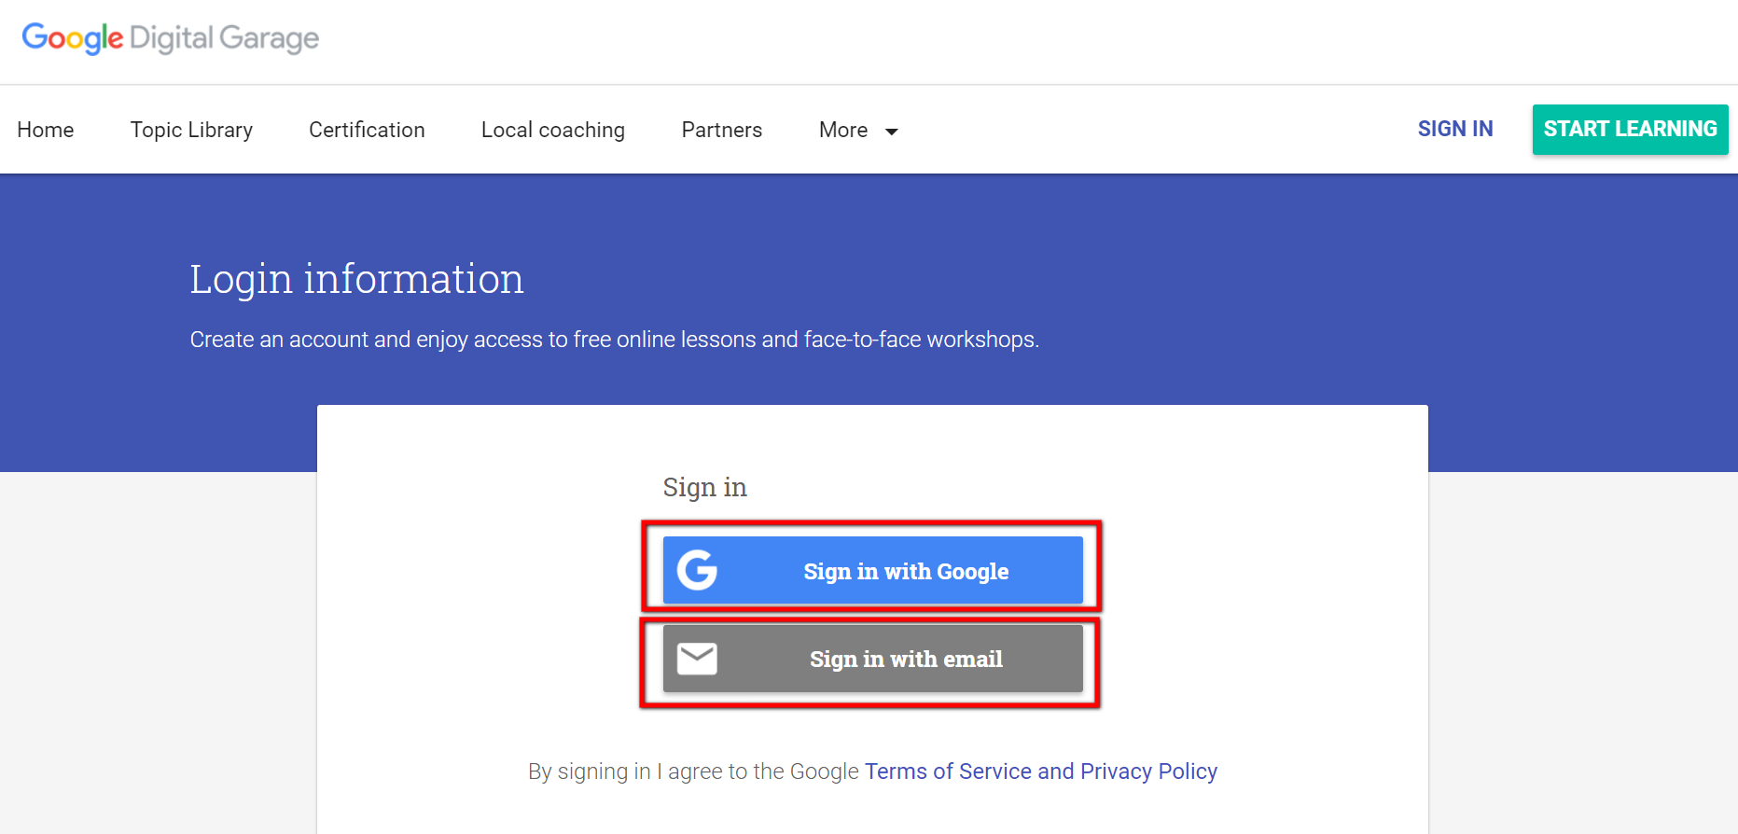Click the START LEARNING button
Viewport: 1738px width, 834px height.
[x=1630, y=129]
